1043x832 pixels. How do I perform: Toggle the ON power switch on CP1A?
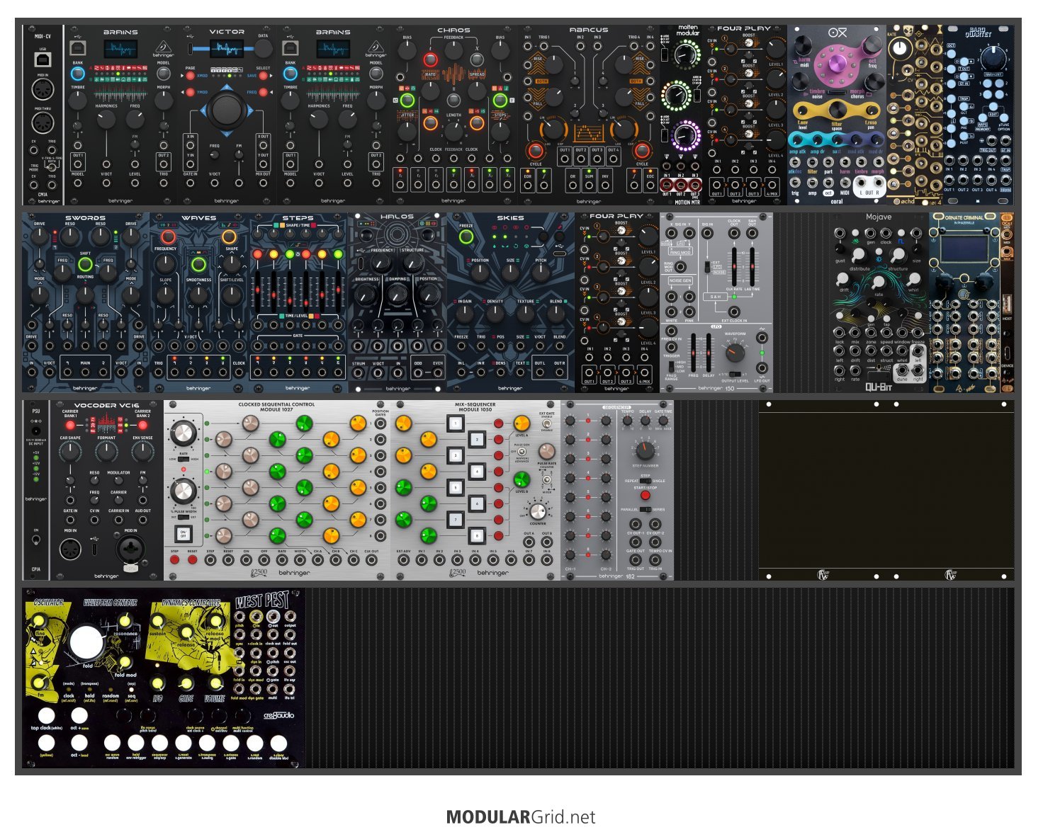pos(36,540)
